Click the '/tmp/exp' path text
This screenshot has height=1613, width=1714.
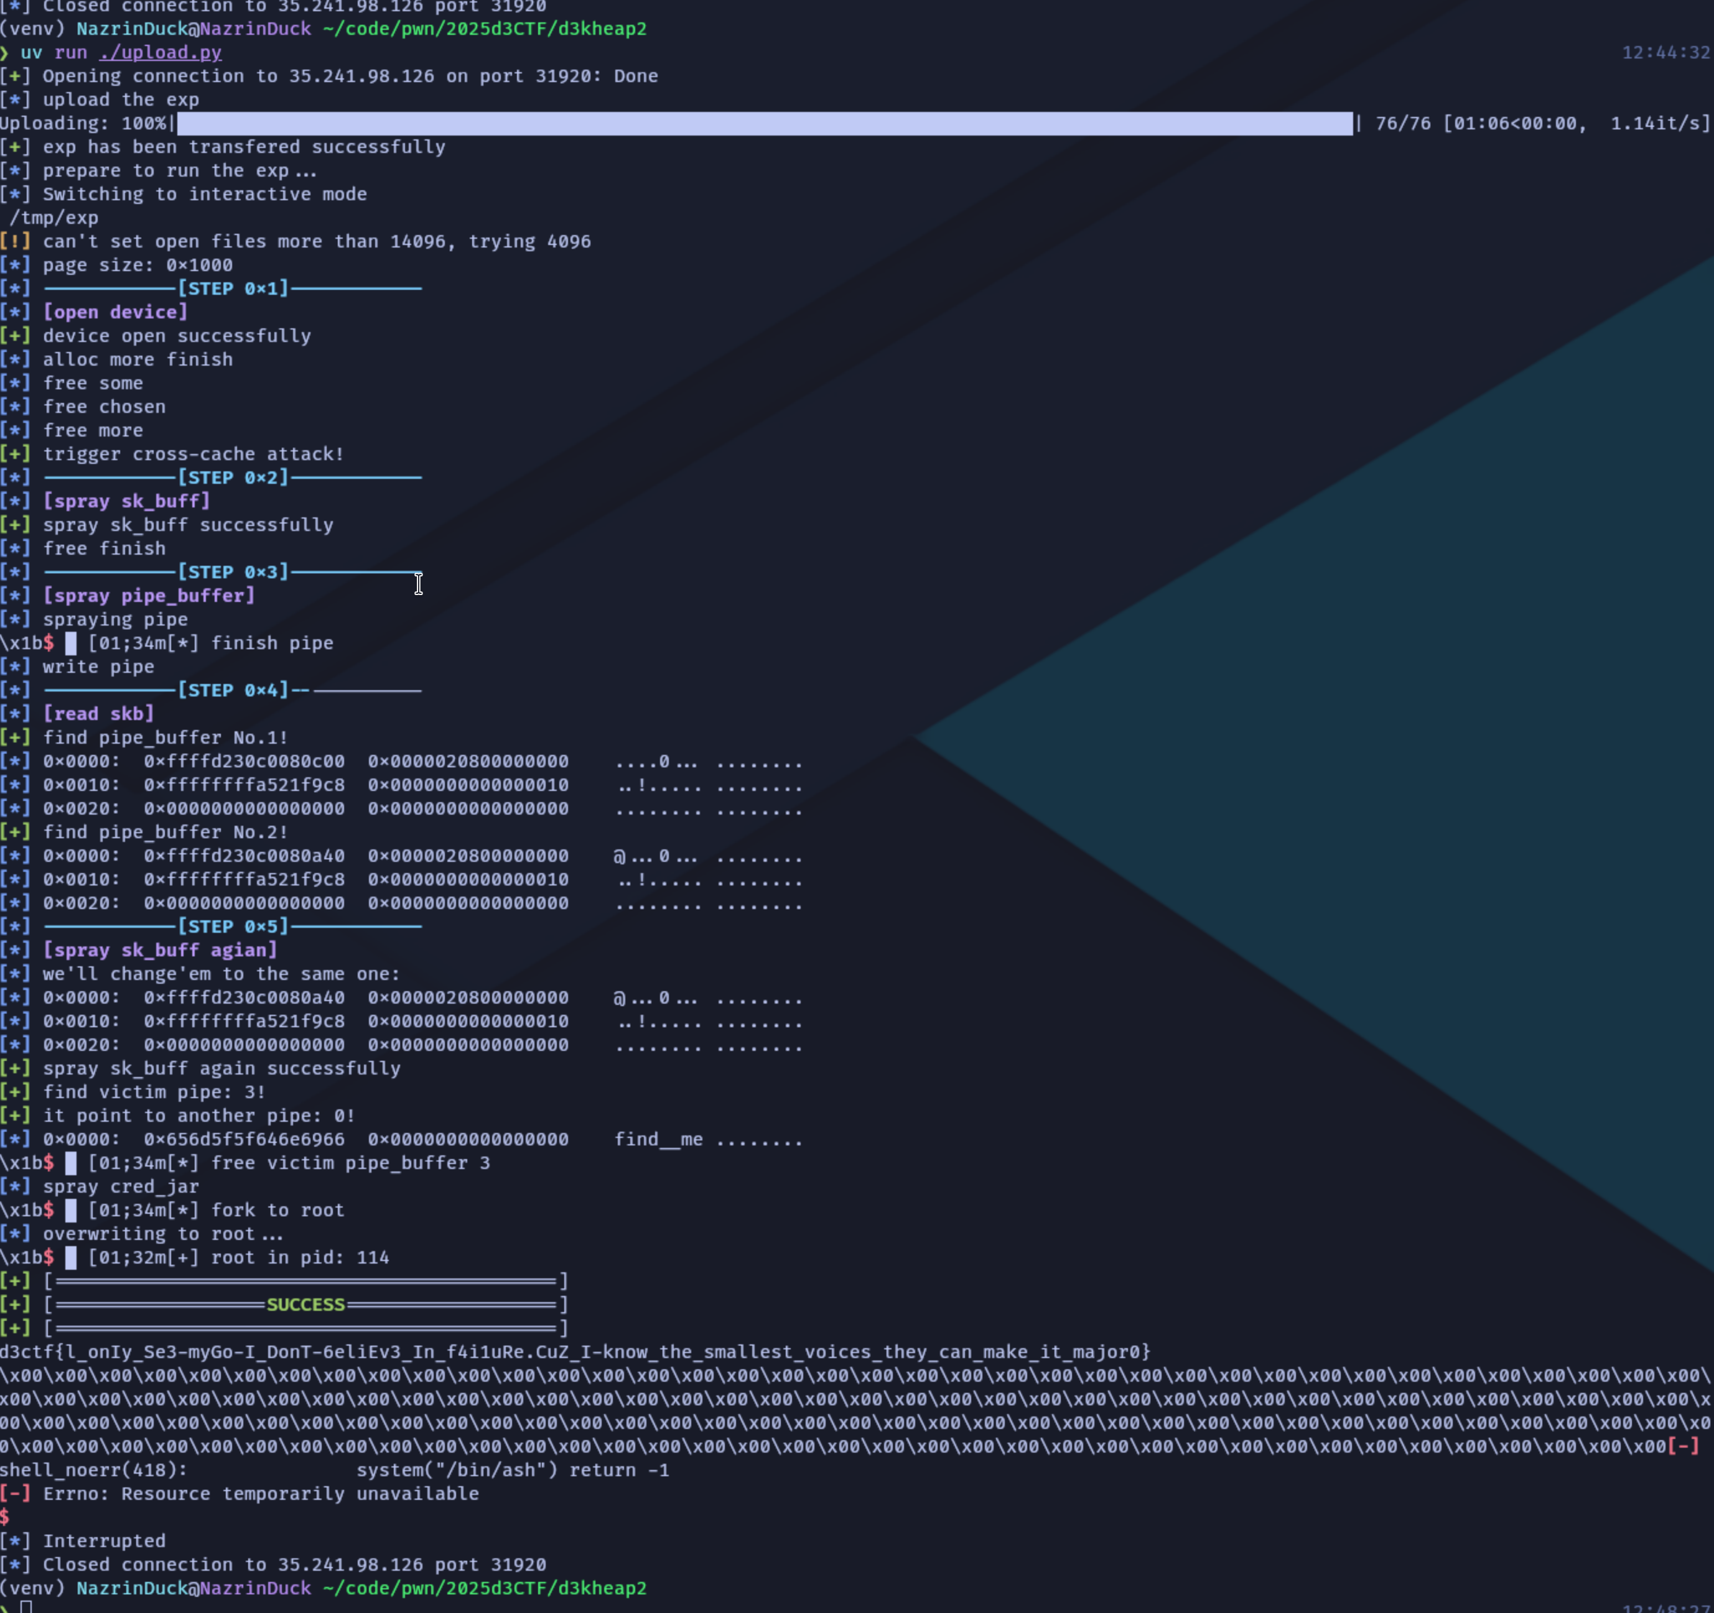[x=54, y=218]
